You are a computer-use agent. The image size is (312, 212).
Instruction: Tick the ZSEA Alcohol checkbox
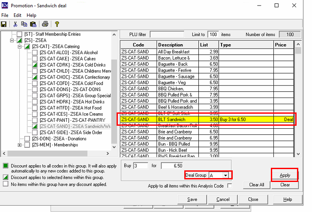35,53
